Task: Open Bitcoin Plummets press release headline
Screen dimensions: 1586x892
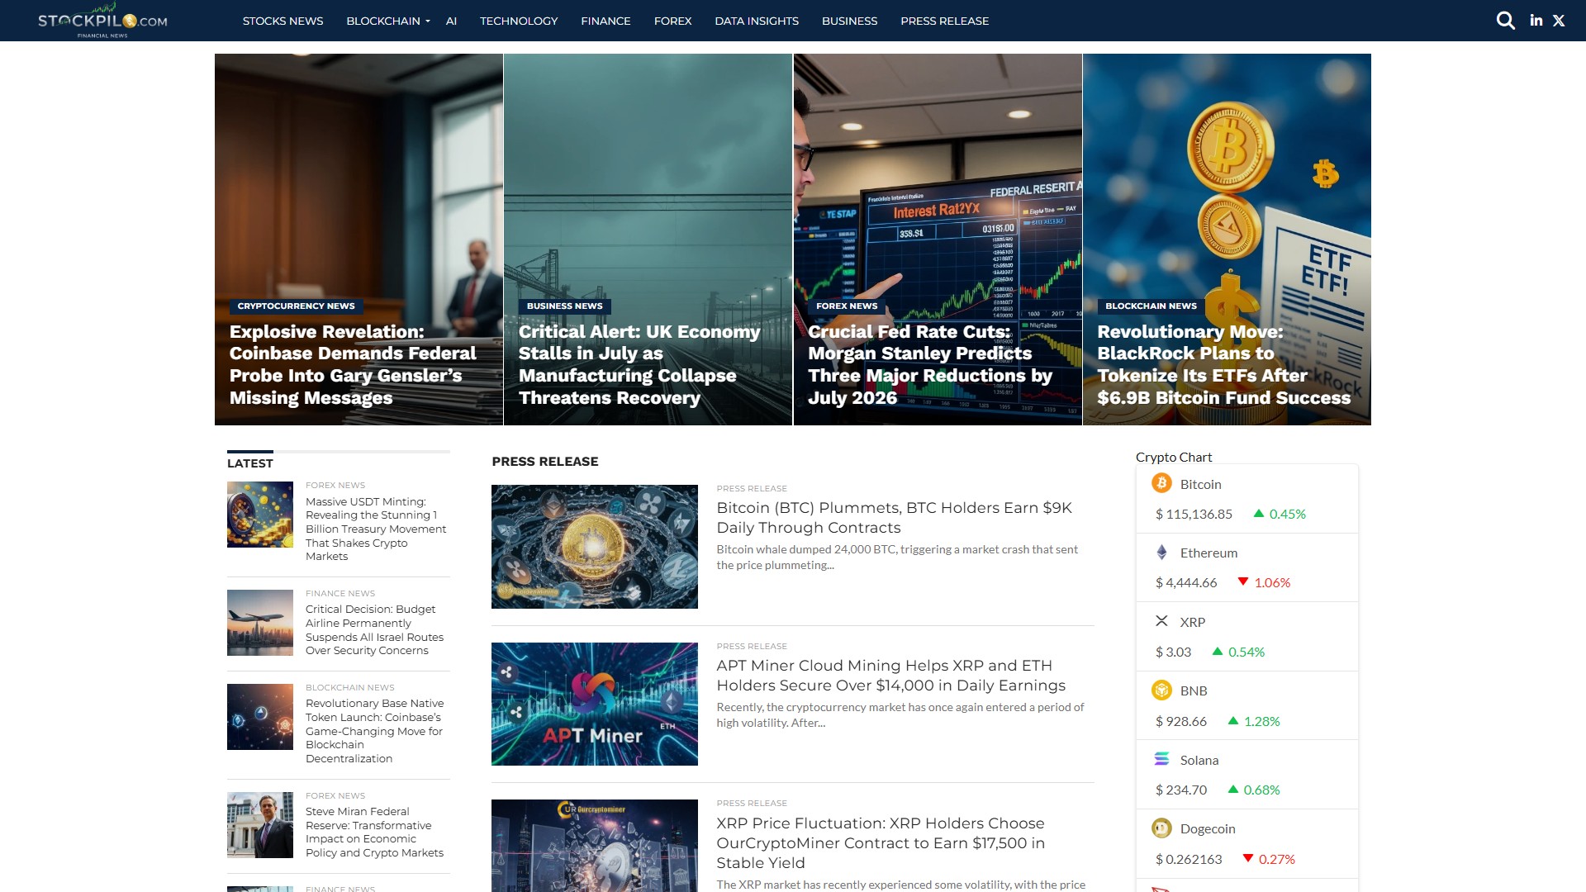Action: coord(894,518)
